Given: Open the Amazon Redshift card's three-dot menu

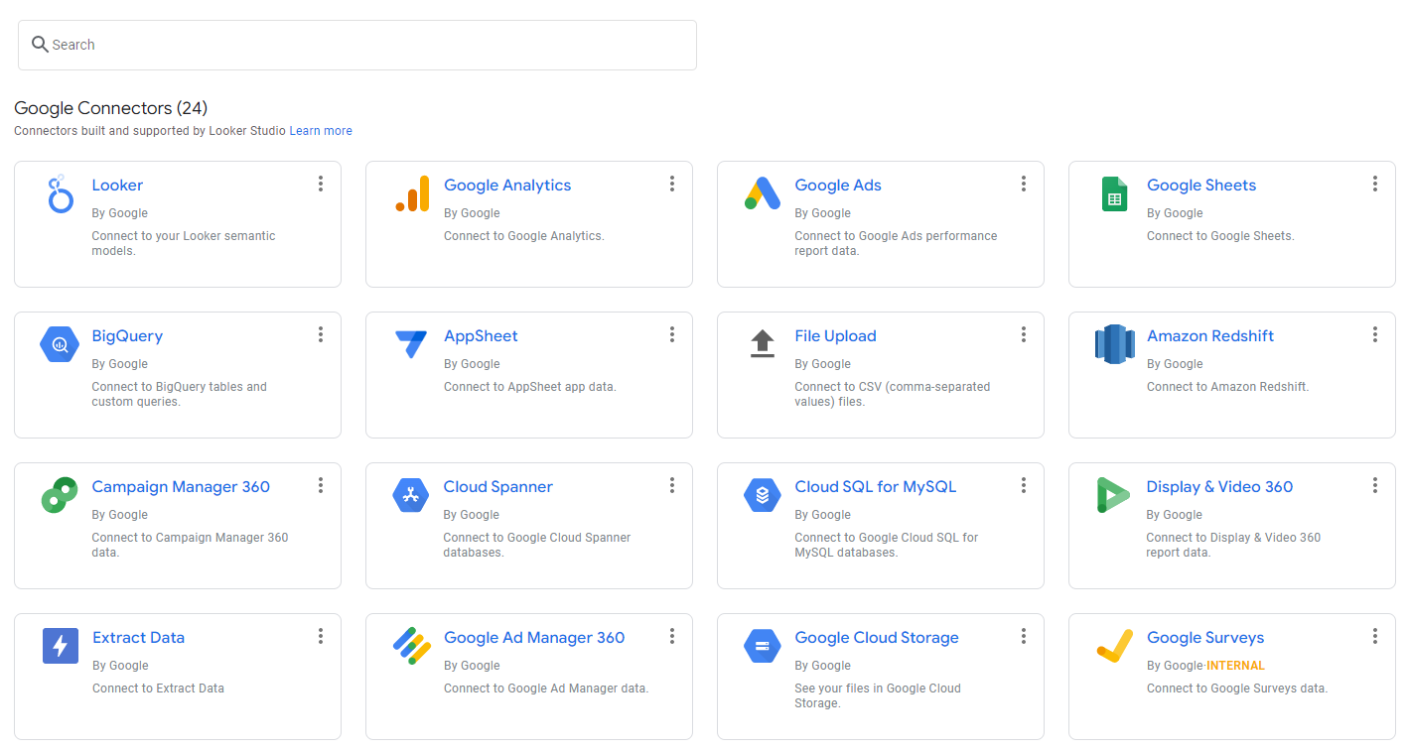Looking at the screenshot, I should click(1374, 334).
